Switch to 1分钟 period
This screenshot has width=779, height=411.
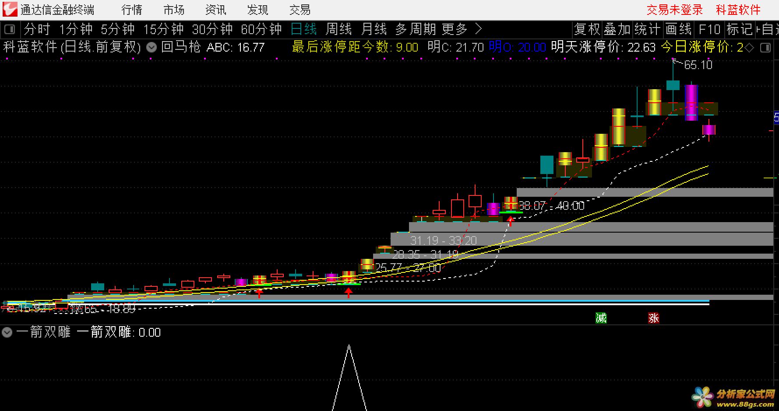pos(76,29)
